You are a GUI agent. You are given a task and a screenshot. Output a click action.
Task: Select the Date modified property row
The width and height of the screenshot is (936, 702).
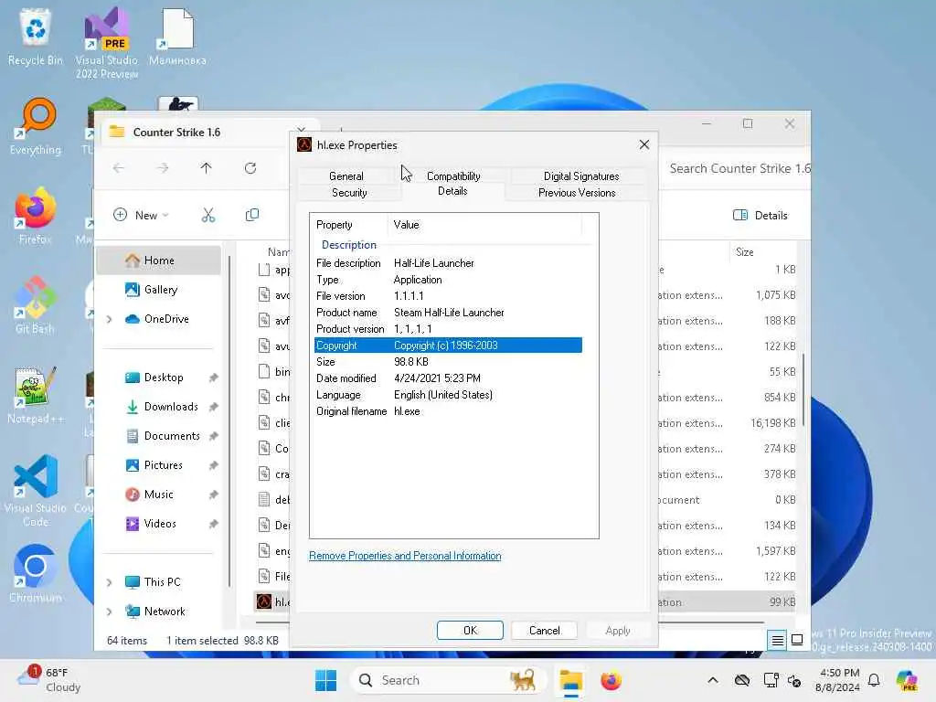(448, 378)
